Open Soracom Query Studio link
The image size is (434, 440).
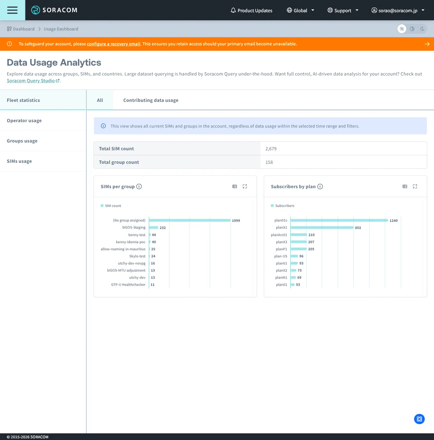pyautogui.click(x=33, y=81)
